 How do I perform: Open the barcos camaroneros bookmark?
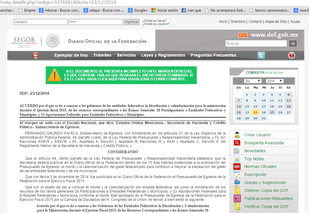(269, 11)
